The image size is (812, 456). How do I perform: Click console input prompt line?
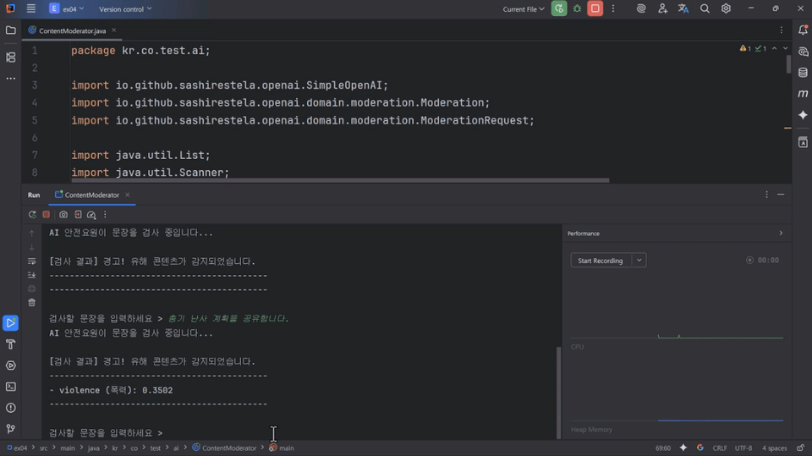point(107,432)
